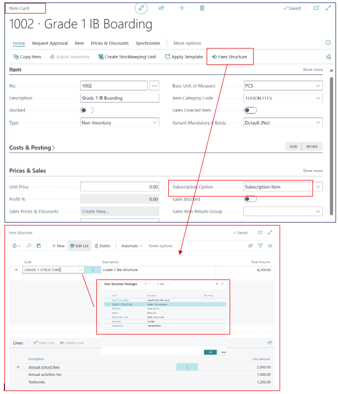Image resolution: width=338 pixels, height=394 pixels.
Task: Click the trash delete icon in header
Action: point(202,8)
